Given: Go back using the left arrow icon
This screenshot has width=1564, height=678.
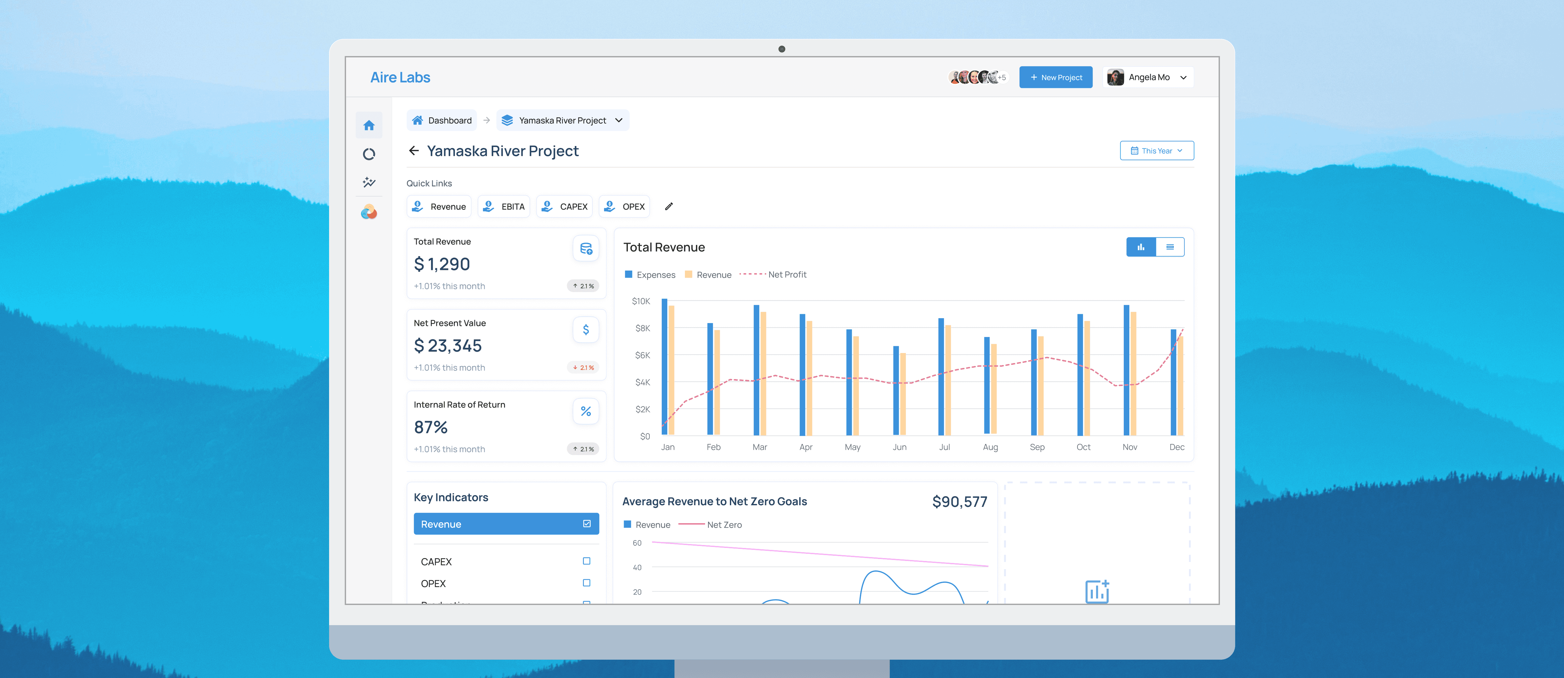Looking at the screenshot, I should point(414,151).
